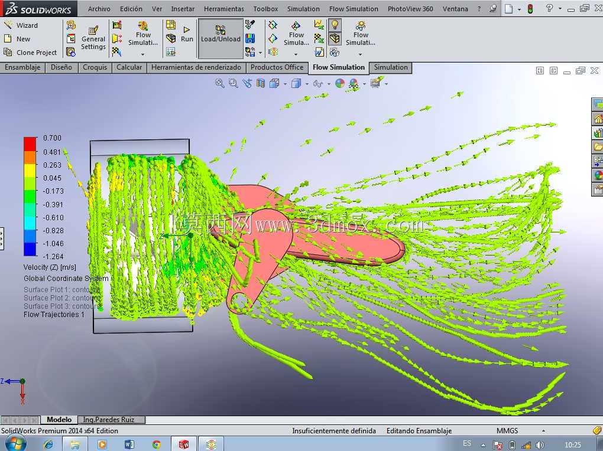Click Clone Project button
Viewport: 603px width, 451px height.
point(30,53)
